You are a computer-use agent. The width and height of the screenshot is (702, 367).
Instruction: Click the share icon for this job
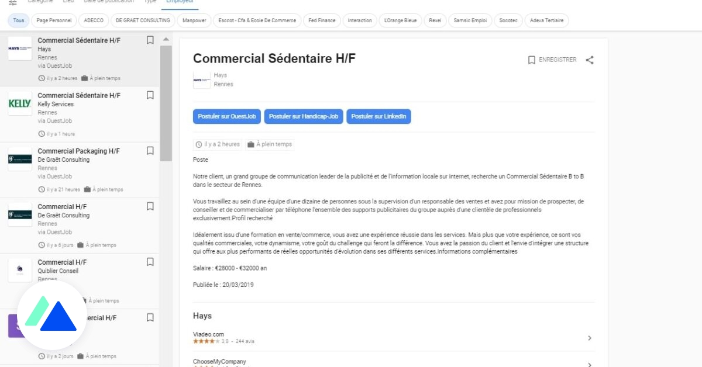(x=590, y=60)
